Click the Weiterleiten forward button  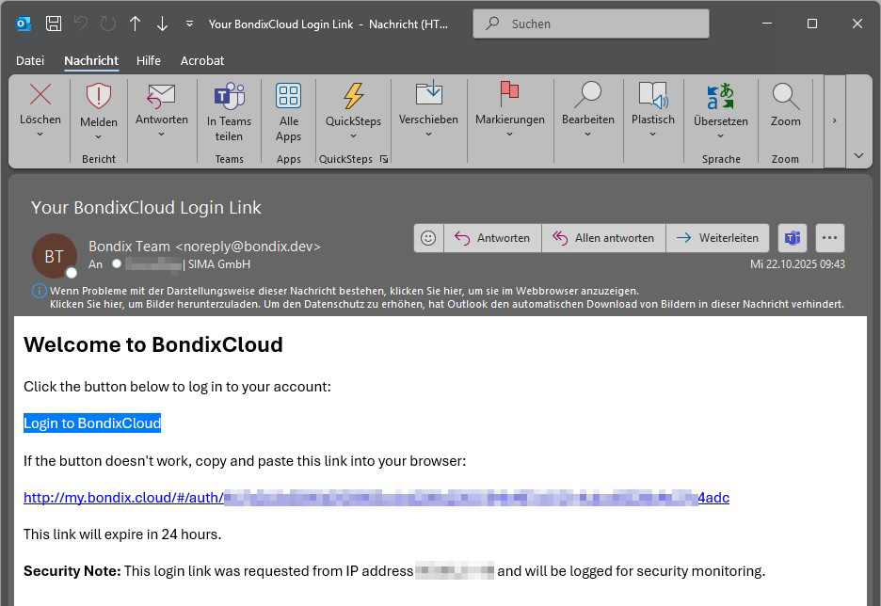[717, 238]
